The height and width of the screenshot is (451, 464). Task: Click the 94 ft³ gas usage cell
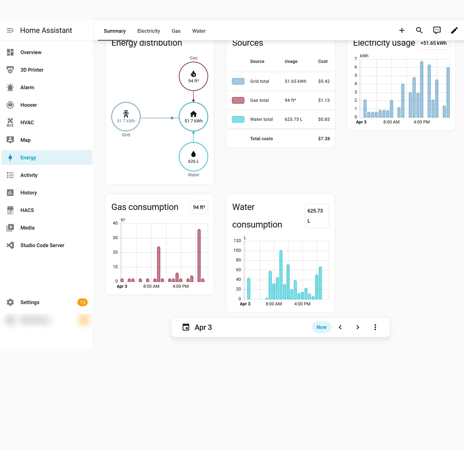click(x=290, y=100)
